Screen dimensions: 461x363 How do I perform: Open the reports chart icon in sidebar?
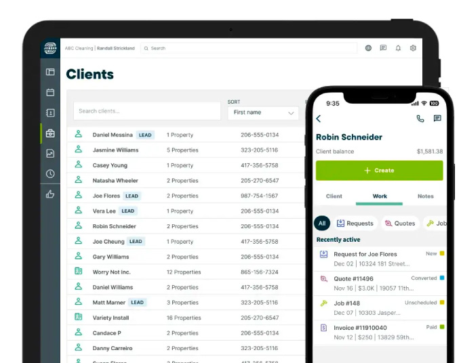tap(50, 154)
